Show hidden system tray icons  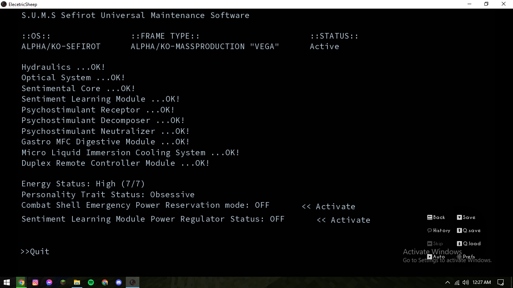coord(447,282)
